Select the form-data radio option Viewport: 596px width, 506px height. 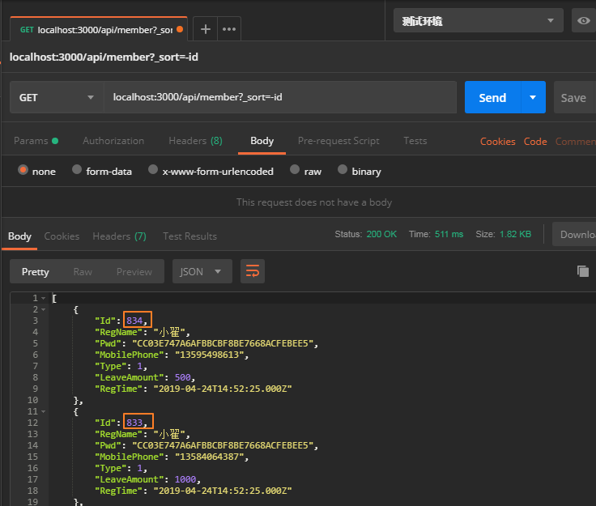tap(77, 171)
